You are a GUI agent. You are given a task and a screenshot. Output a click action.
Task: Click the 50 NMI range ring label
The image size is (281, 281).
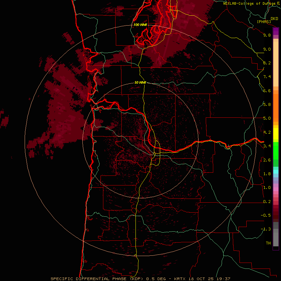click(x=140, y=82)
